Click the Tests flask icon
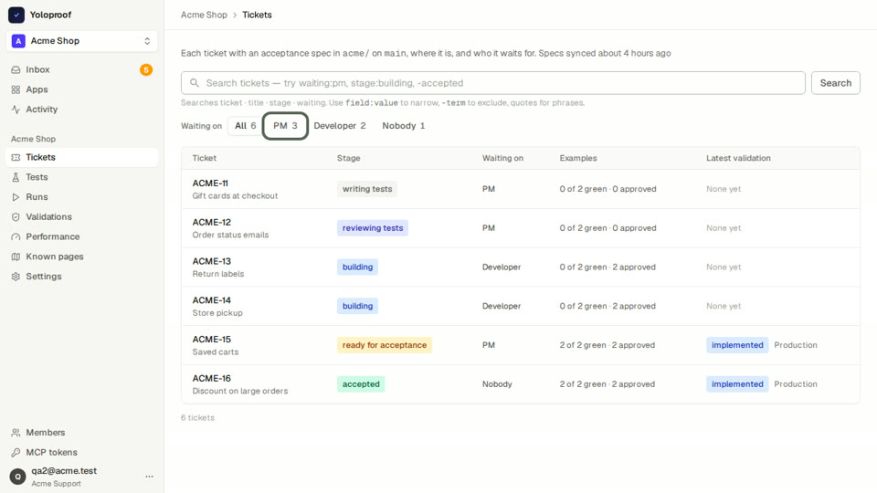The width and height of the screenshot is (877, 493). [x=16, y=177]
